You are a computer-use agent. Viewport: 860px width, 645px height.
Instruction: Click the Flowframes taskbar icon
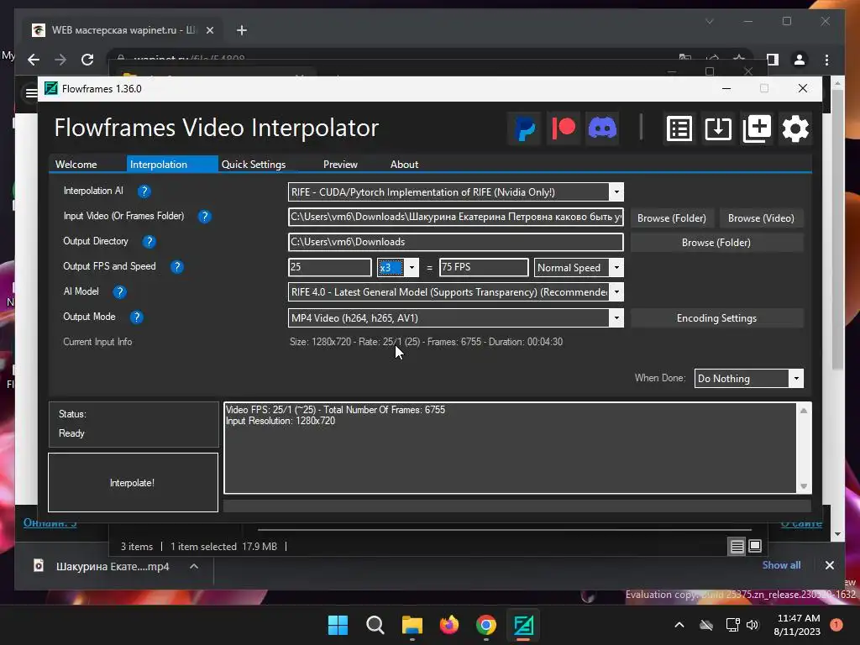523,625
